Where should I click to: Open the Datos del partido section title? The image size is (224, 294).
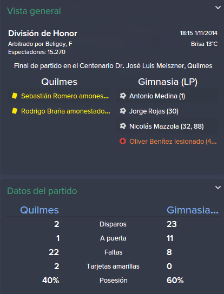tap(42, 191)
